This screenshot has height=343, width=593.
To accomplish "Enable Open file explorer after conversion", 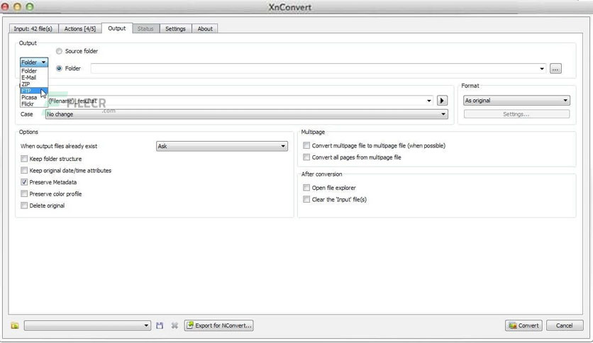I will click(306, 188).
